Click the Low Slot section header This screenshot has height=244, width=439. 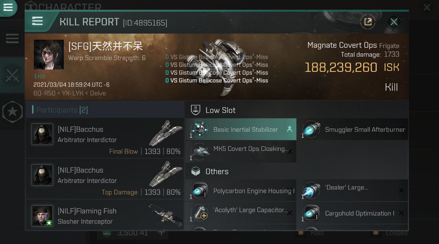[221, 110]
